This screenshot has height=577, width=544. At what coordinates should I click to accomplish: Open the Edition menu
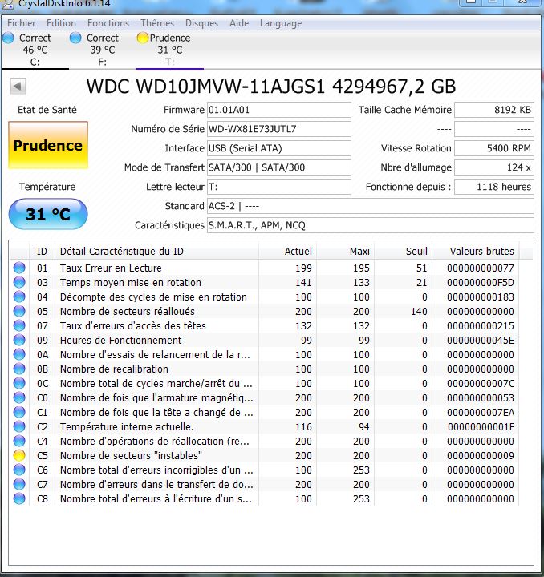point(61,23)
